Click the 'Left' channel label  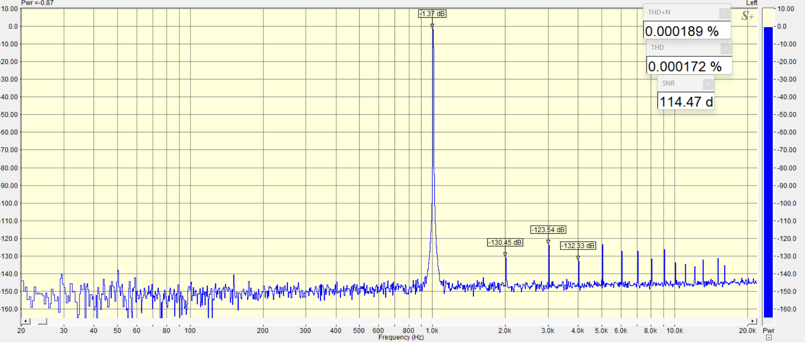(752, 3)
